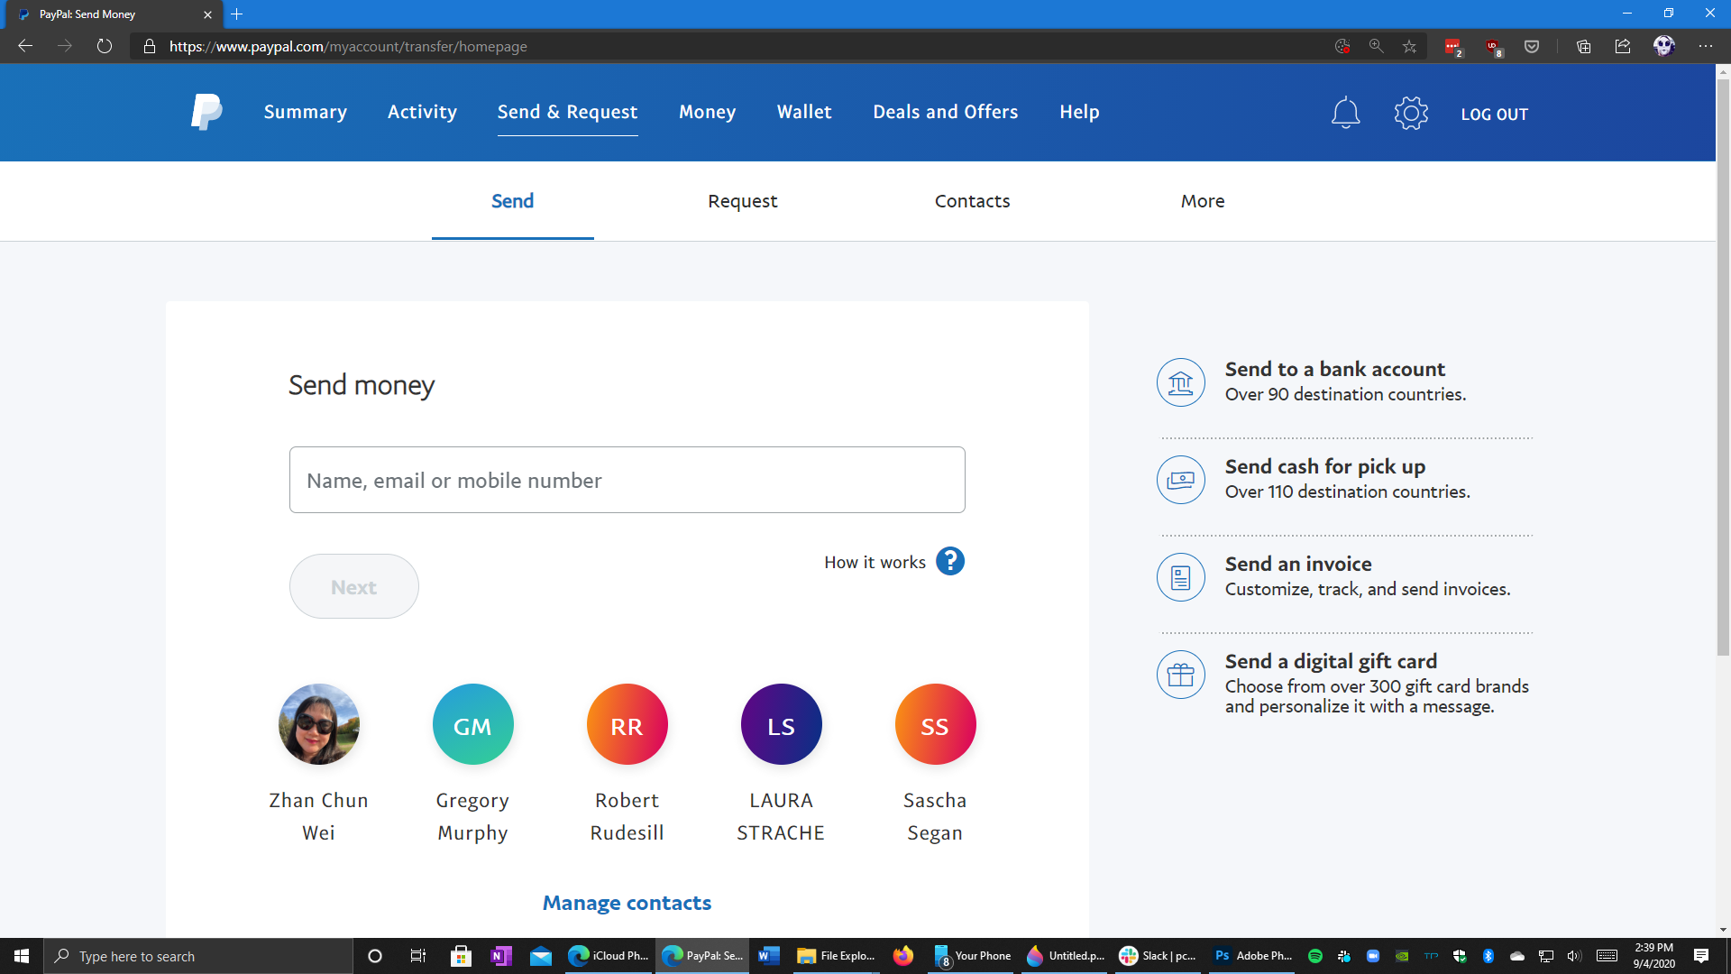
Task: Click the name input field
Action: click(x=627, y=479)
